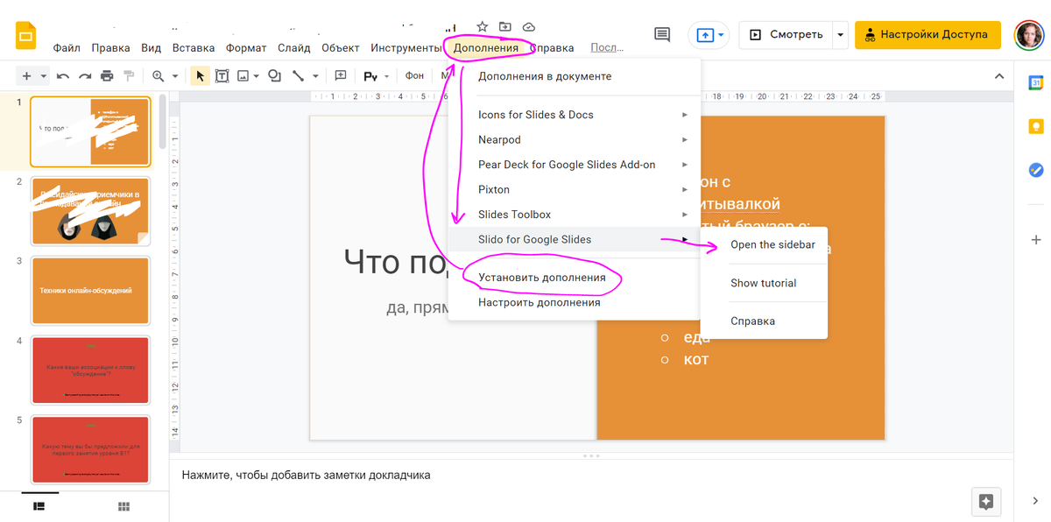Select the shape tool
This screenshot has width=1051, height=522.
coord(274,76)
